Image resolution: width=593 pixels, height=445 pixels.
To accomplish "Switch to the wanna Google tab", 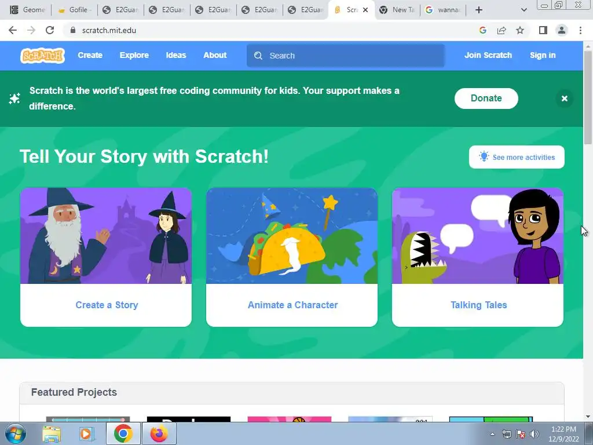I will [x=442, y=10].
